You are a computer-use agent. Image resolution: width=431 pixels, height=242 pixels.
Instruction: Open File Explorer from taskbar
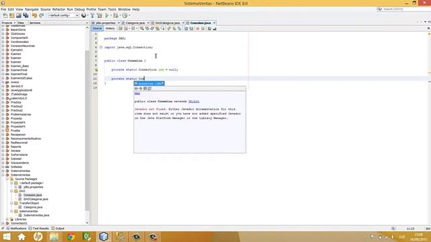click(x=54, y=237)
